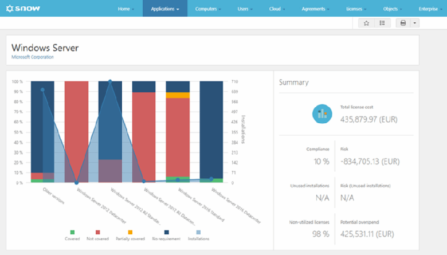The width and height of the screenshot is (447, 255).
Task: Click the Non-utilized licenses value 98 %
Action: click(321, 234)
